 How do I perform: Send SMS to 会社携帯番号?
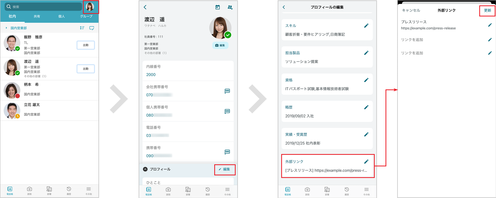pos(227,91)
